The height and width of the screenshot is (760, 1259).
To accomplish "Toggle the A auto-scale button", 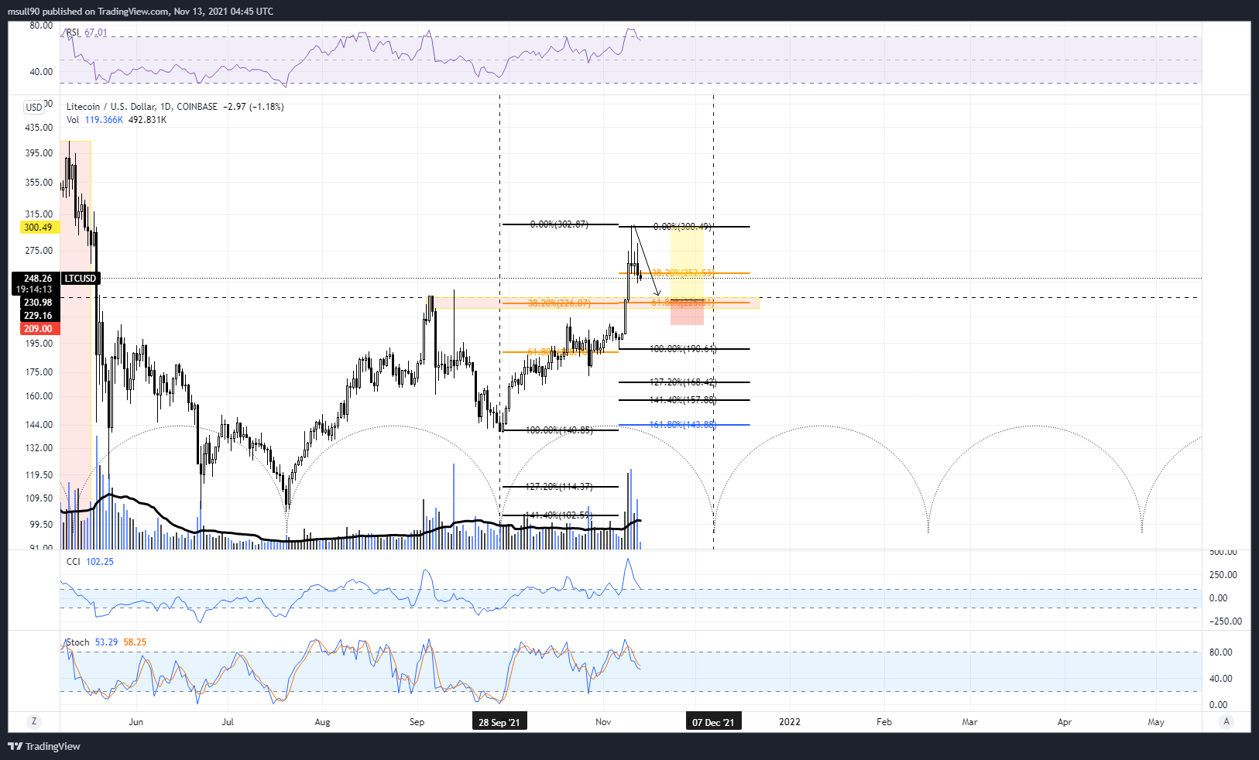I will 1226,721.
